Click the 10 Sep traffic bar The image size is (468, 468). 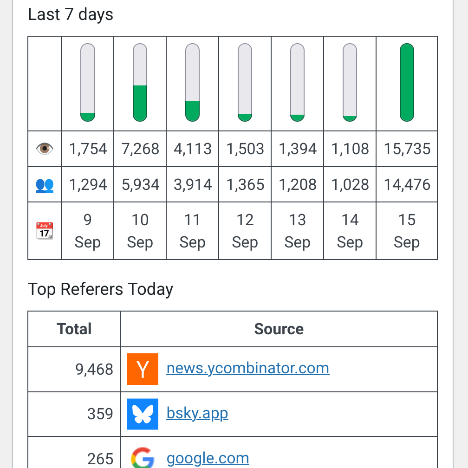tap(140, 83)
